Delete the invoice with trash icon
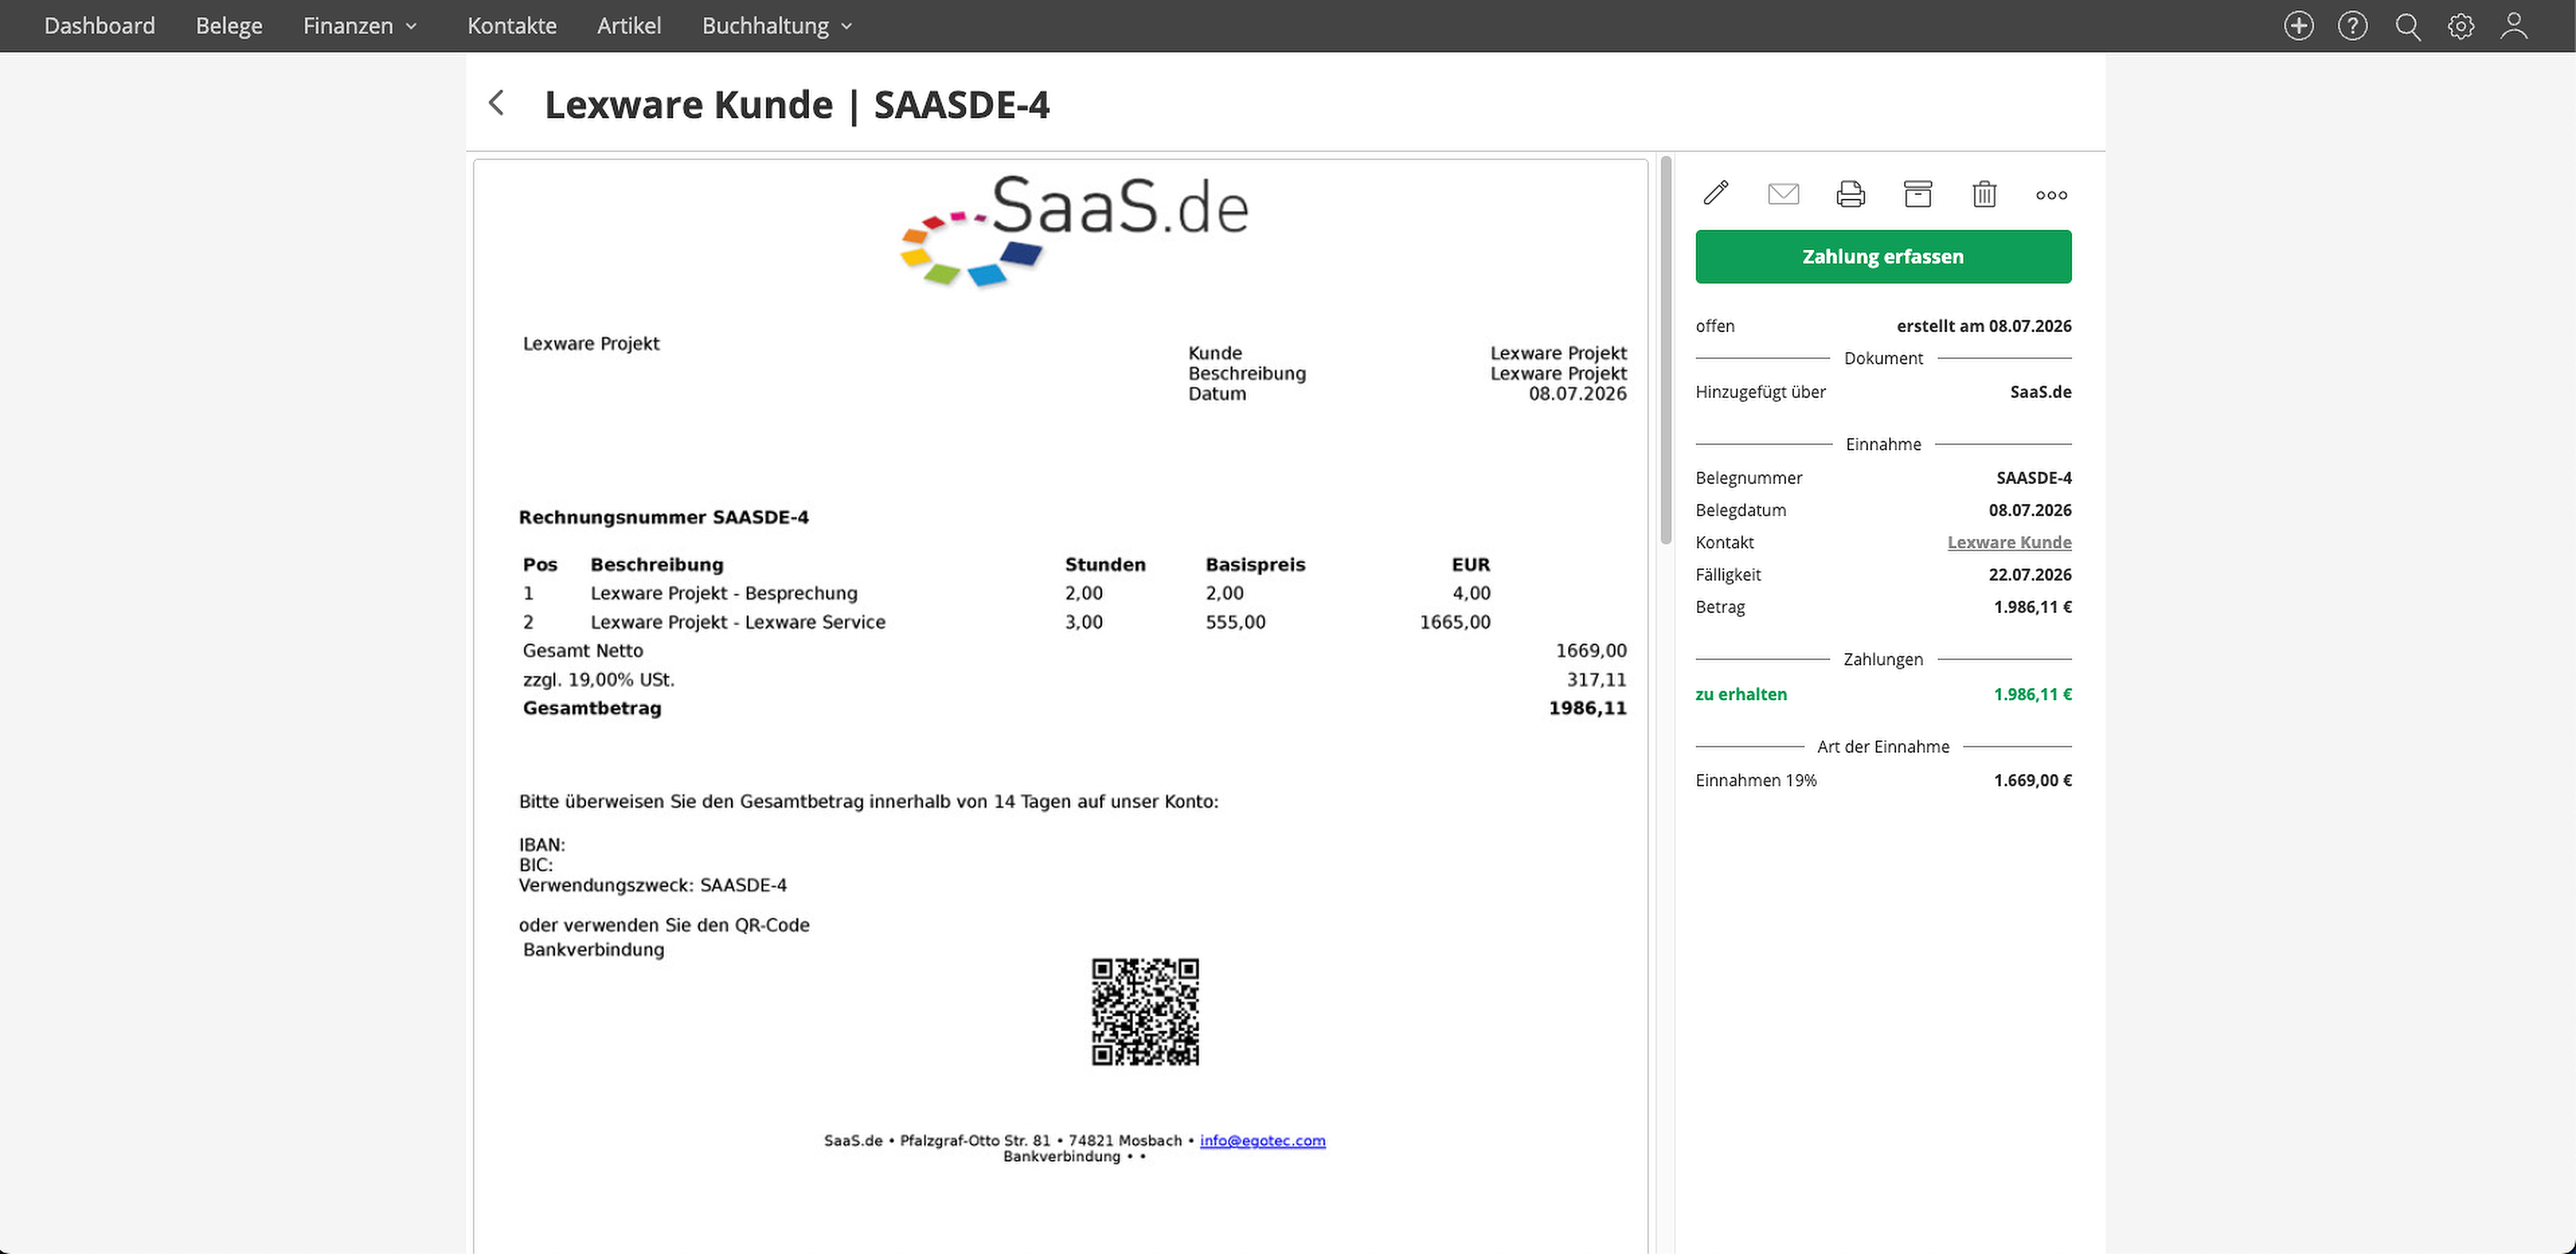The height and width of the screenshot is (1254, 2576). tap(1984, 193)
